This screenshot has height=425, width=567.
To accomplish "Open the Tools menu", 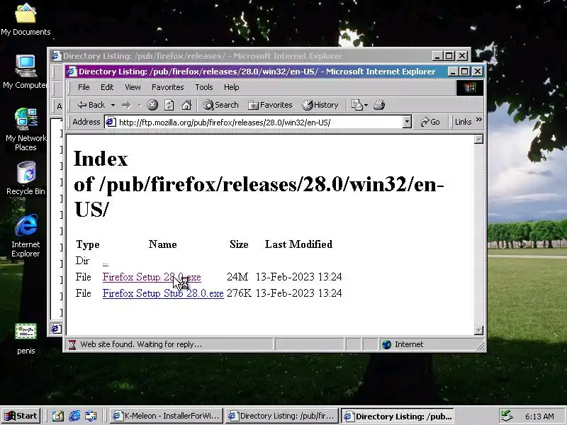I will 204,87.
